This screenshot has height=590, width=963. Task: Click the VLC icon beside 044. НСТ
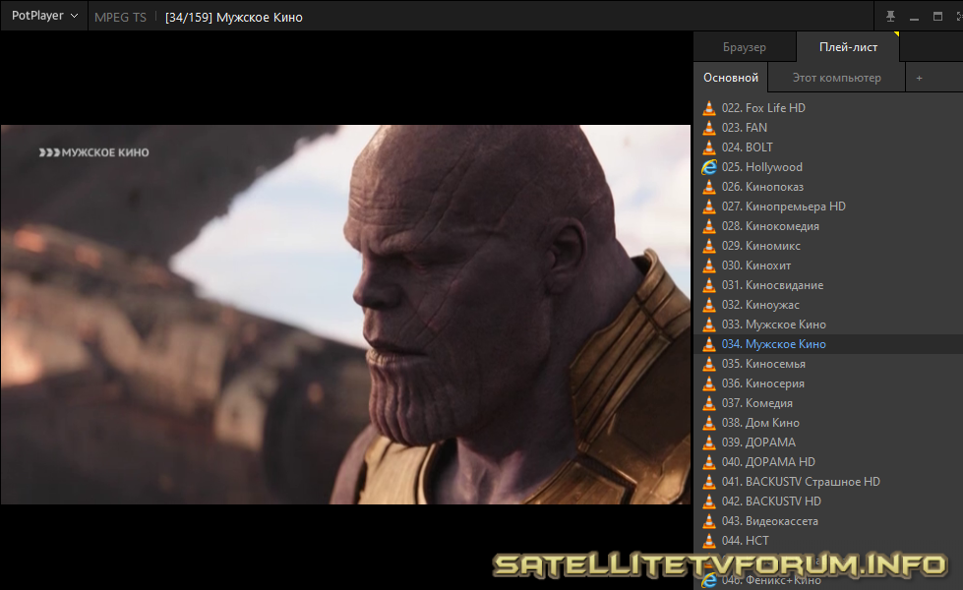709,540
